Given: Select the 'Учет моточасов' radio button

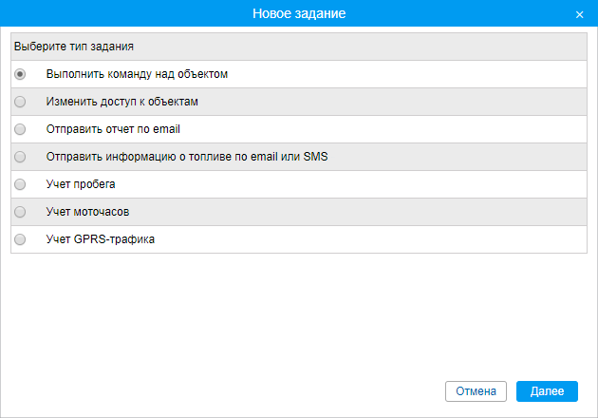Looking at the screenshot, I should pos(20,212).
